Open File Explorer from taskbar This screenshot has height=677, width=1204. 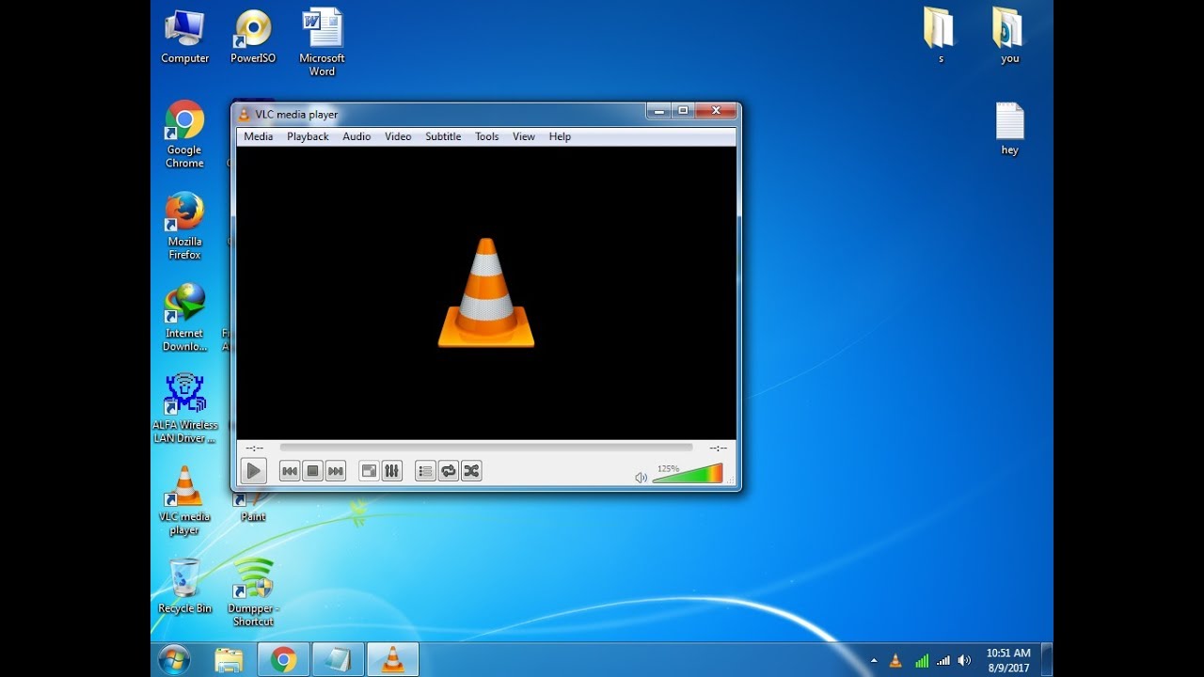click(229, 660)
